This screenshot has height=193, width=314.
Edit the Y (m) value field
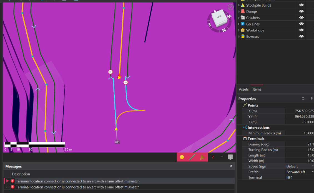[299, 116]
